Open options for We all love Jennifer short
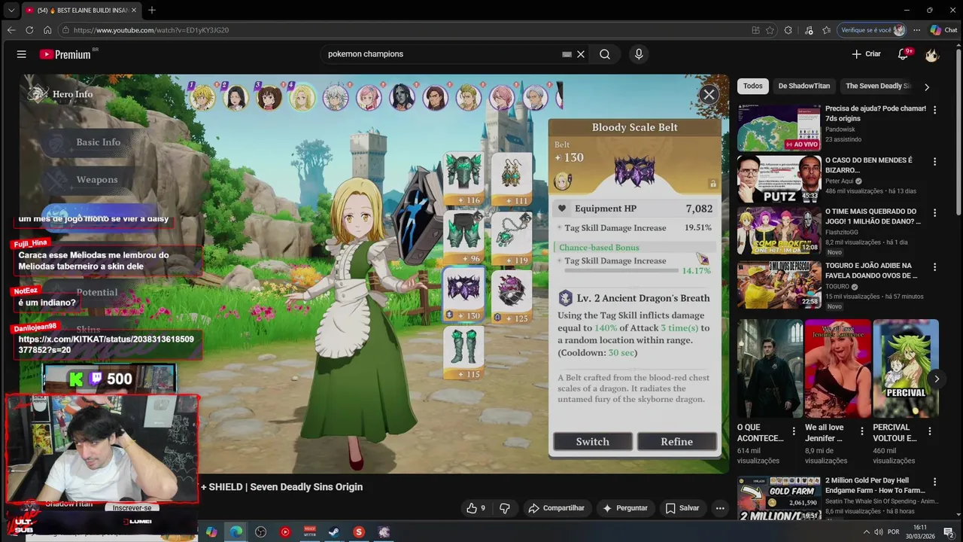 (861, 431)
